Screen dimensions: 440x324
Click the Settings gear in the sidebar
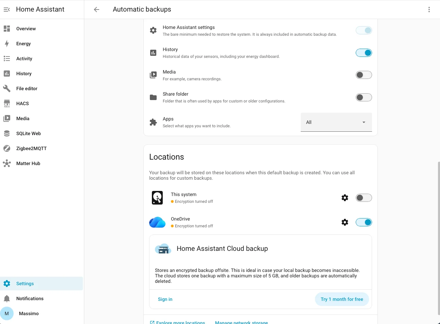click(7, 283)
